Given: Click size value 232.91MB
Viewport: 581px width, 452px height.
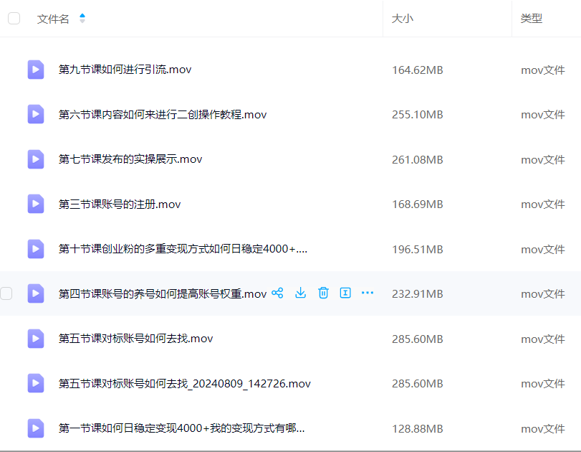Looking at the screenshot, I should point(418,294).
